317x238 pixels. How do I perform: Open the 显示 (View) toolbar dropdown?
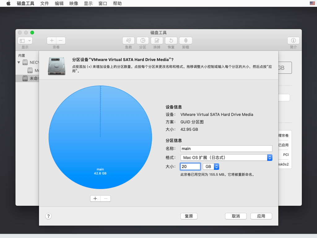25,40
